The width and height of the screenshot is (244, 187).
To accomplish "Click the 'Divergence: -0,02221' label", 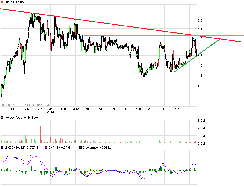I will pyautogui.click(x=98, y=147).
